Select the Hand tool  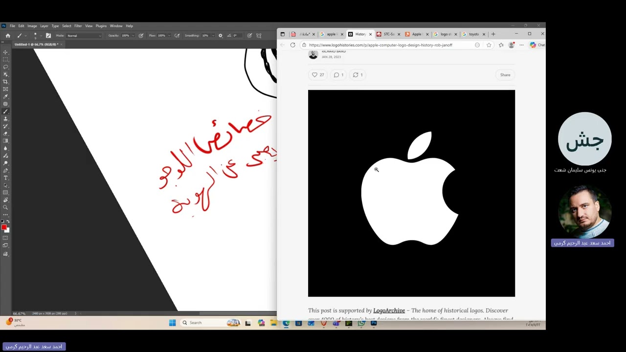(5, 200)
